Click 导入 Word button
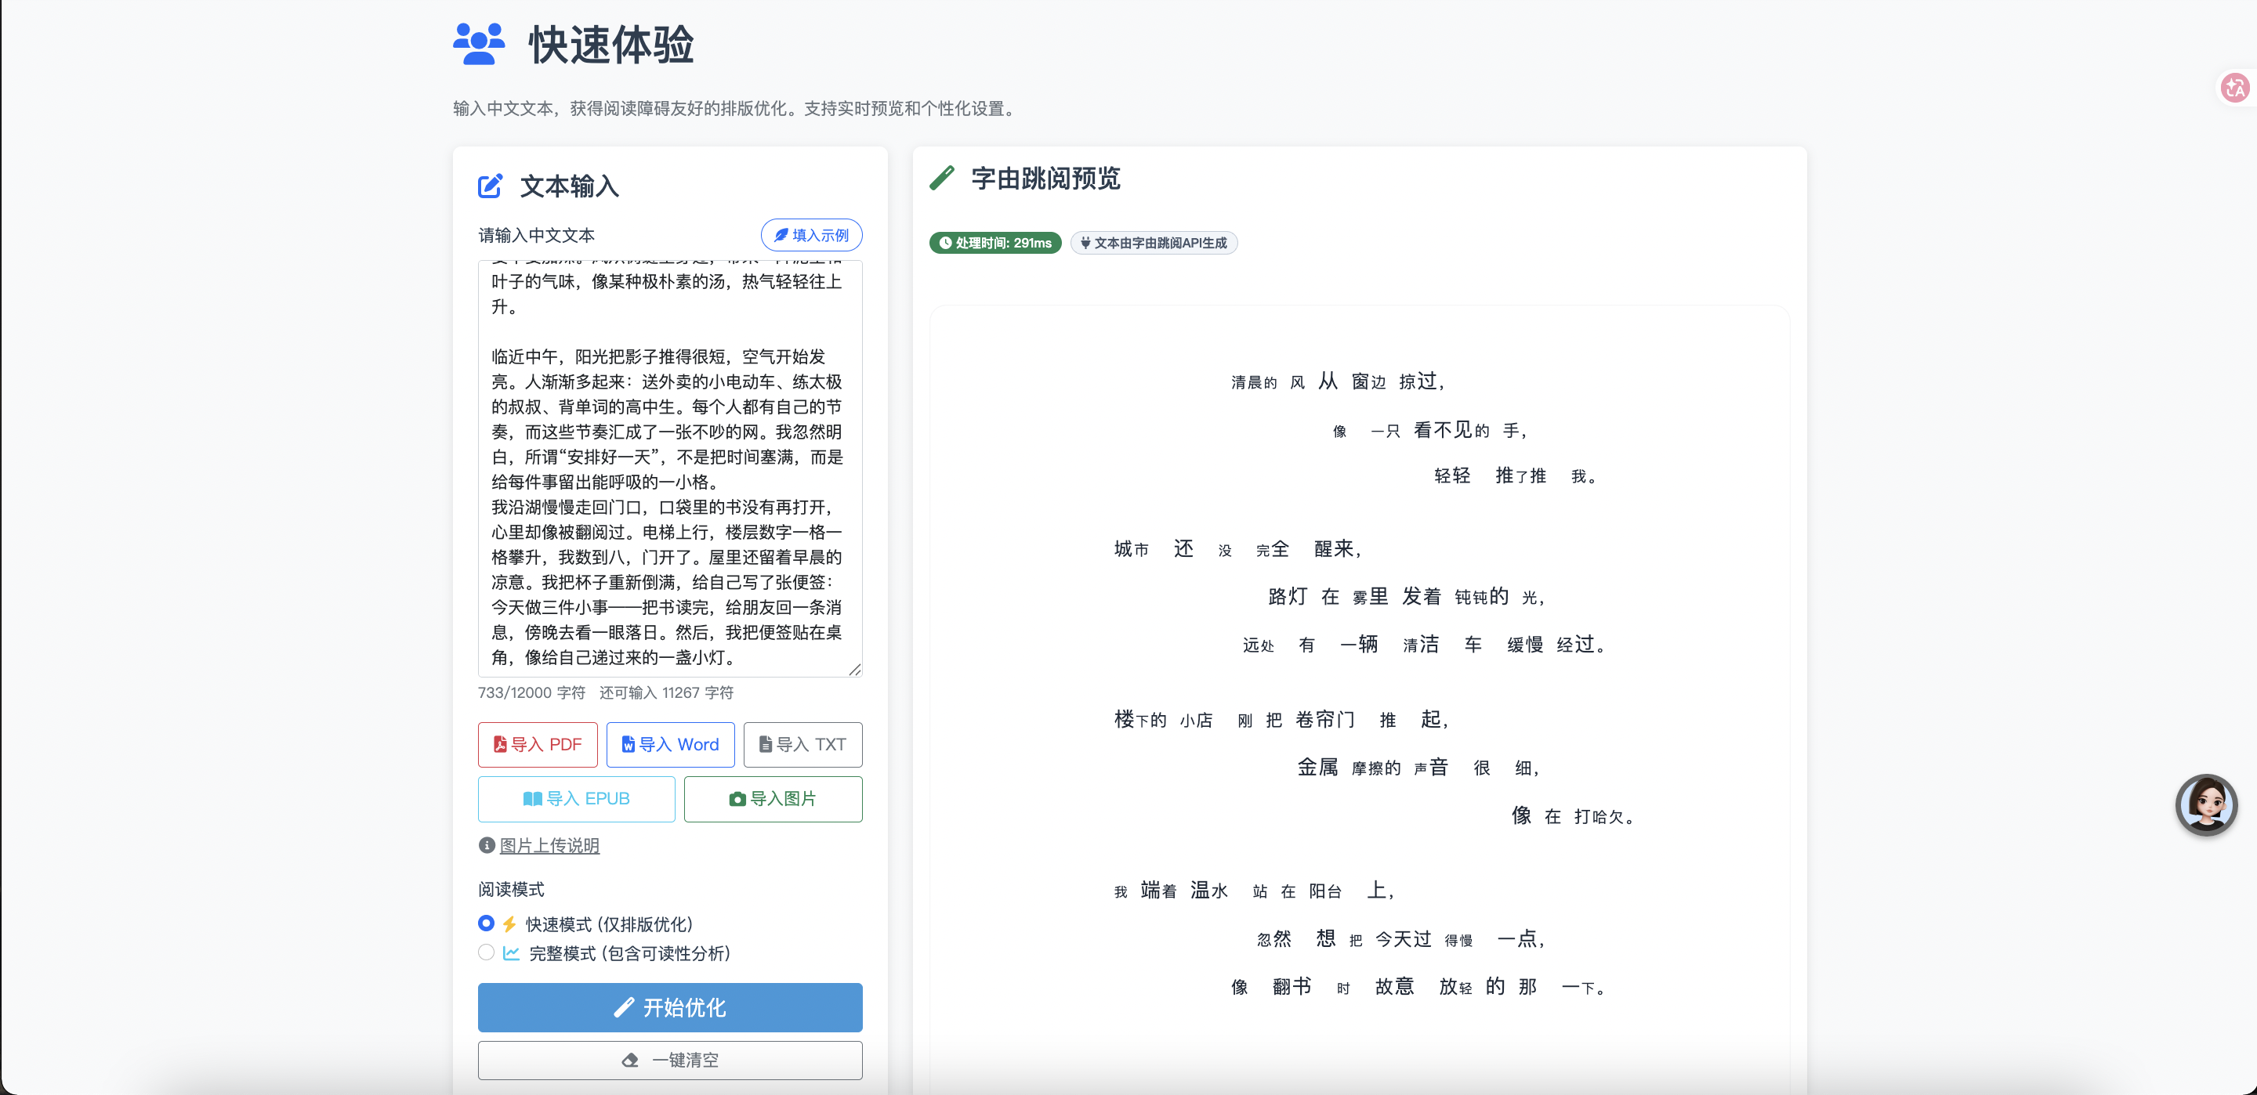 [670, 745]
